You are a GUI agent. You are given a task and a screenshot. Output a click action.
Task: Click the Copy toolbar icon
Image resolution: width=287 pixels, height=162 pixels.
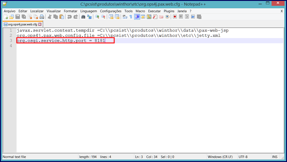click(55, 17)
